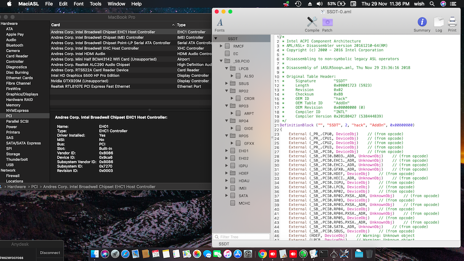Open the Tools menu
The image size is (464, 261).
95,4
